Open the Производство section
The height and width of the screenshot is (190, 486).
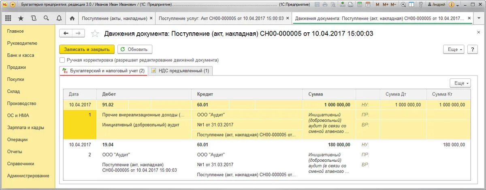[x=22, y=103]
